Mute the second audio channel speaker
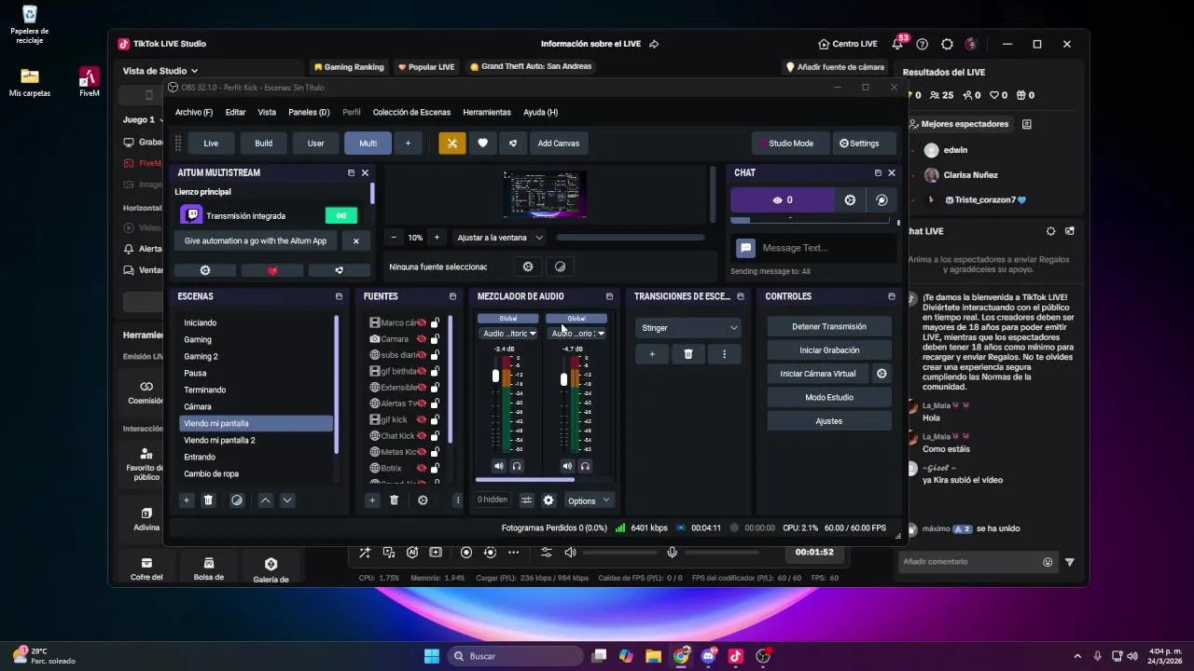This screenshot has height=671, width=1194. (x=567, y=466)
